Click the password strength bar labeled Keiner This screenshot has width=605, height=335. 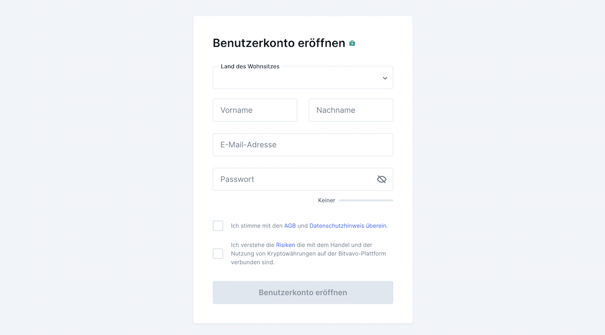click(x=366, y=200)
